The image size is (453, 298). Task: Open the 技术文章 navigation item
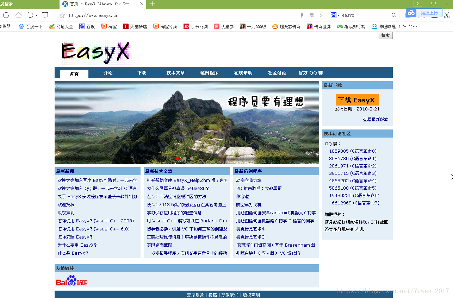click(175, 73)
